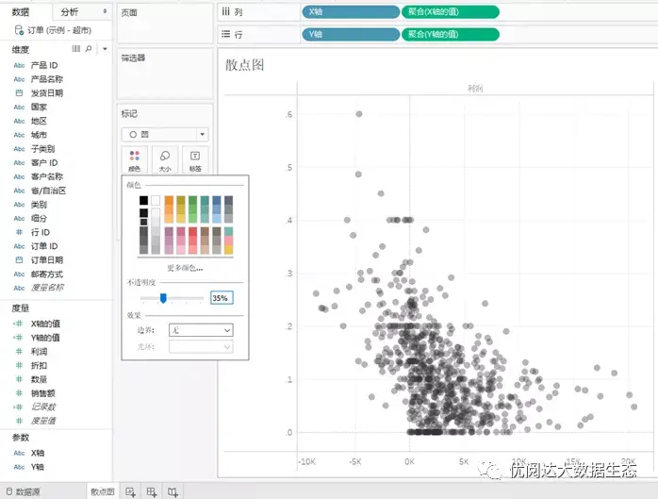Click the new story icon
Screen dimensions: 658x499
coord(173,491)
